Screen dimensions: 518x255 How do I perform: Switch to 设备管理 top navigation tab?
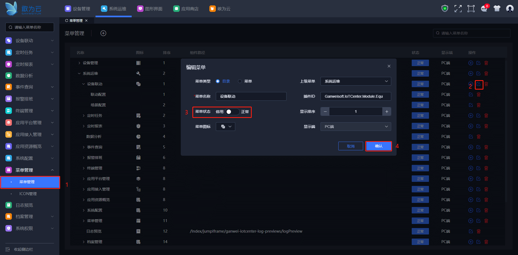[78, 9]
